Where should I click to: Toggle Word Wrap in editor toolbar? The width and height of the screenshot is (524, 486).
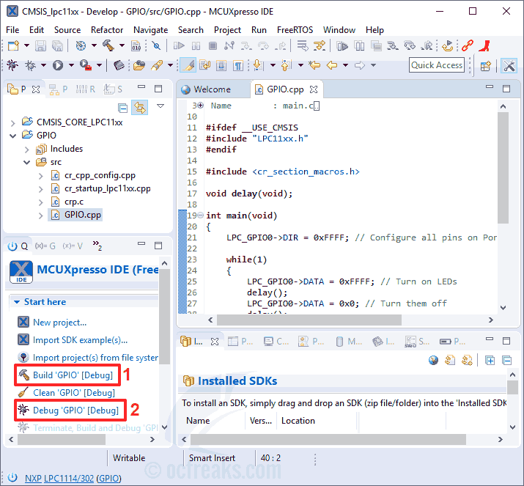click(204, 65)
